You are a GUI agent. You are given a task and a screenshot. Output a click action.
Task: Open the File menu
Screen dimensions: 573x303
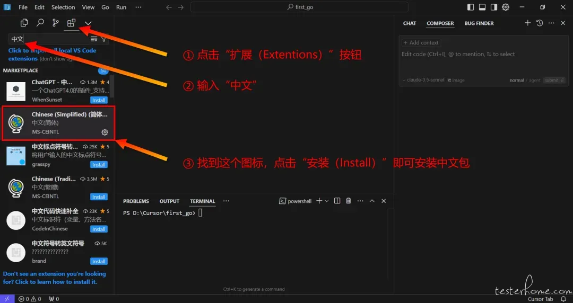[x=23, y=7]
